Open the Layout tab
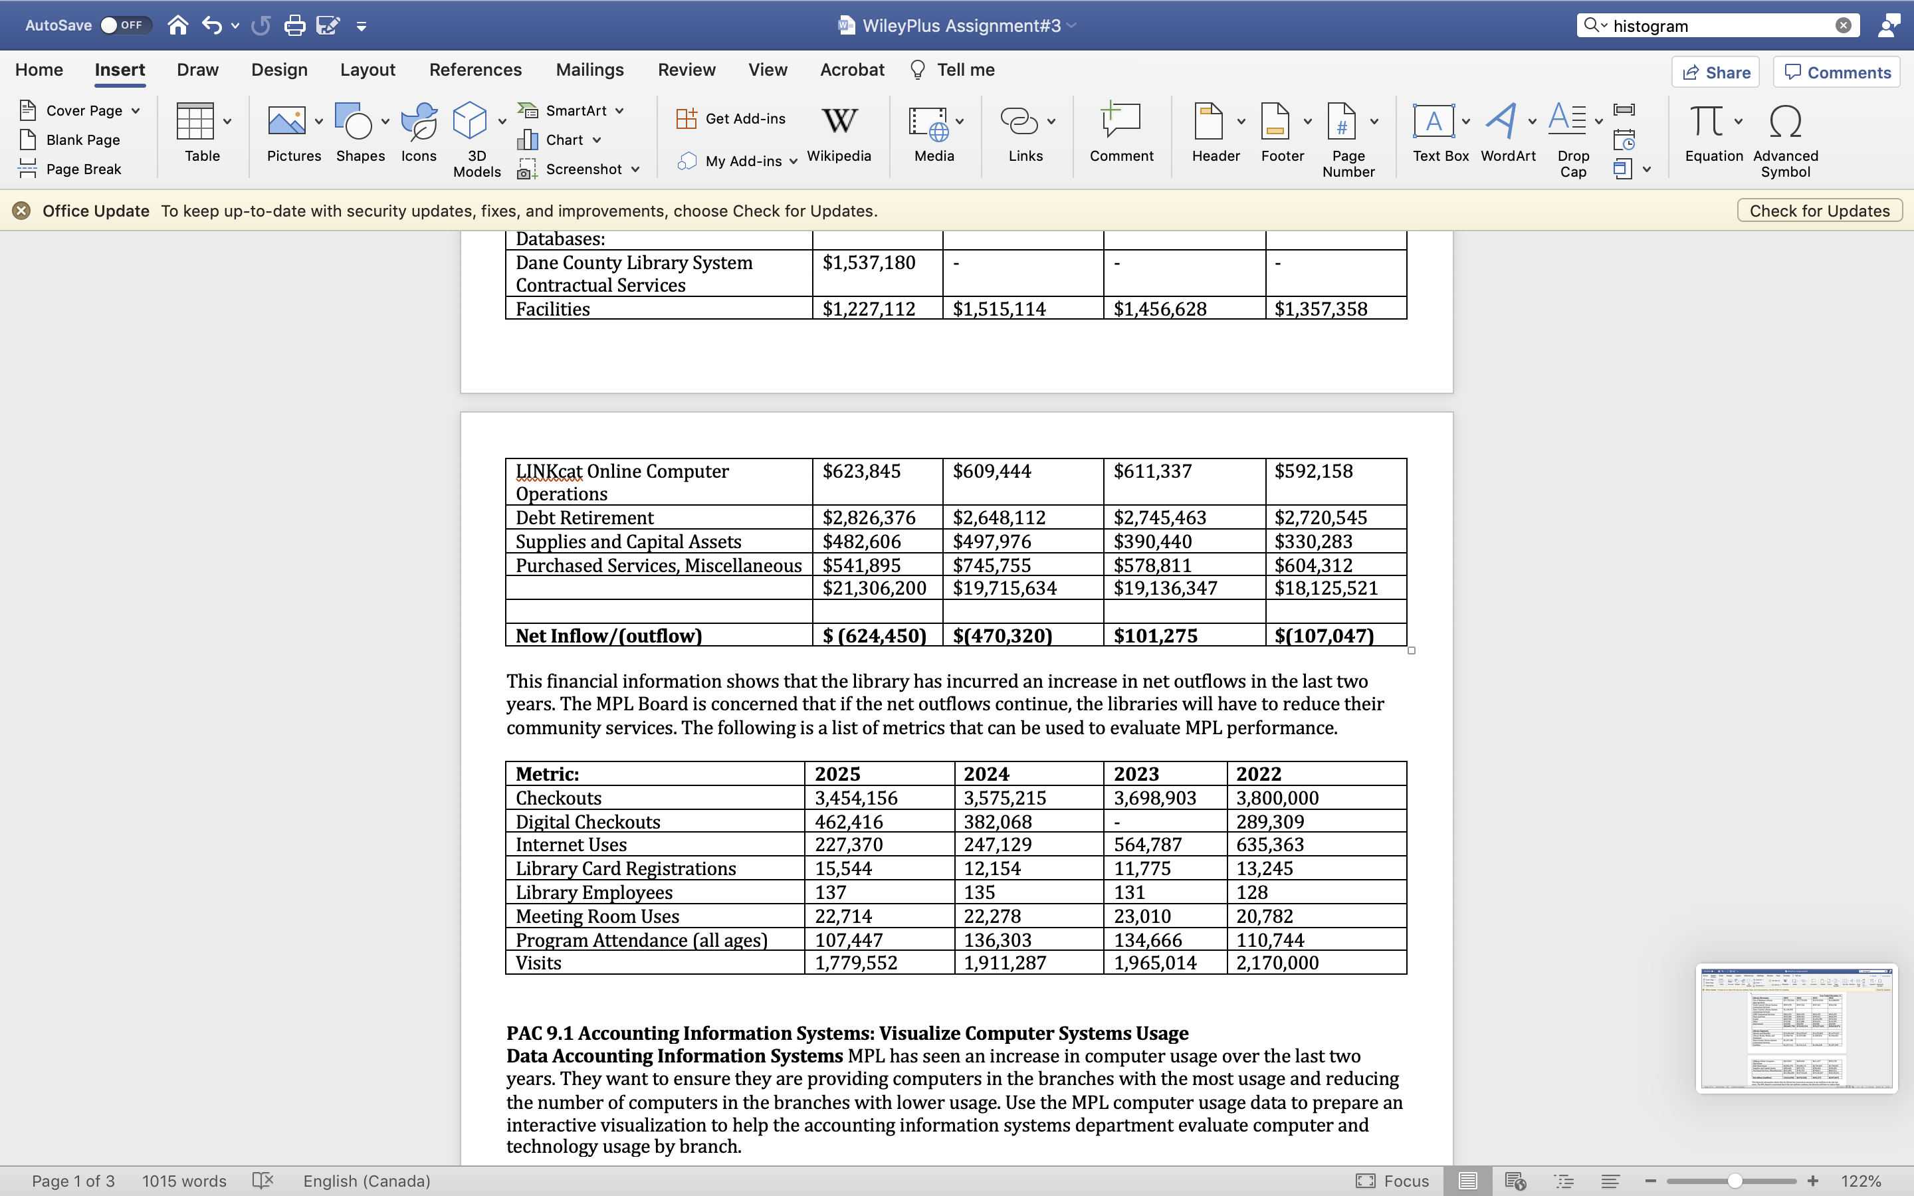Screen dimensions: 1914x1196 coord(368,70)
